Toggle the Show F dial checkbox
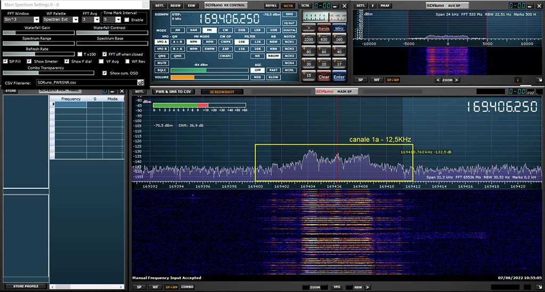This screenshot has height=292, width=545. point(67,62)
